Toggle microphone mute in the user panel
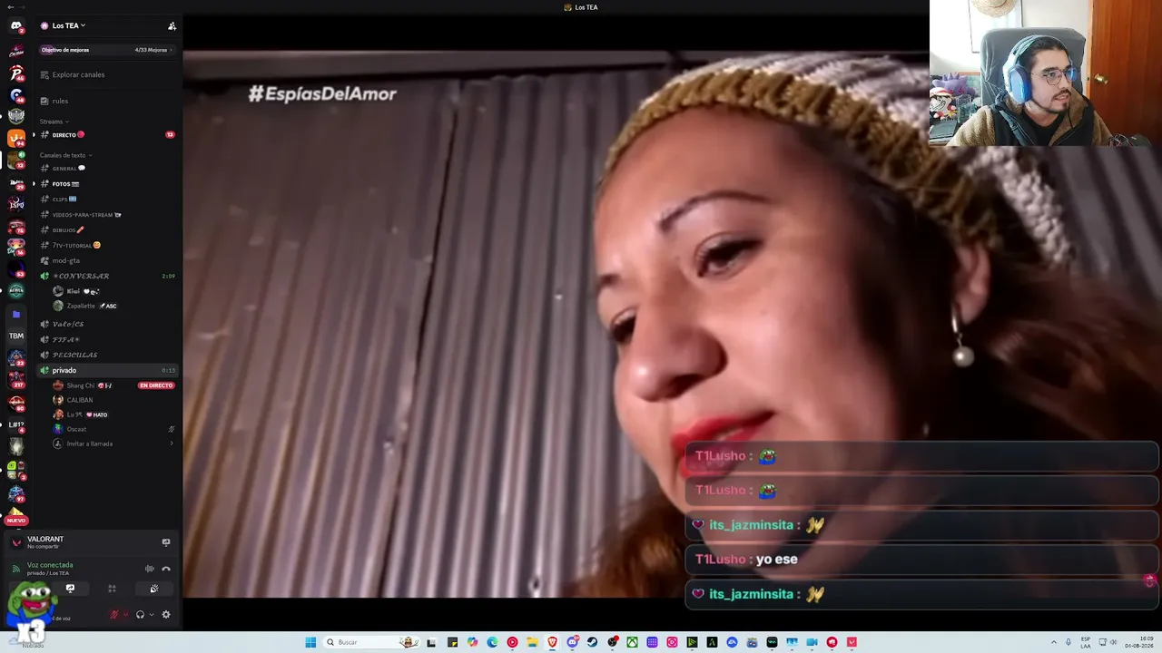 [x=114, y=615]
